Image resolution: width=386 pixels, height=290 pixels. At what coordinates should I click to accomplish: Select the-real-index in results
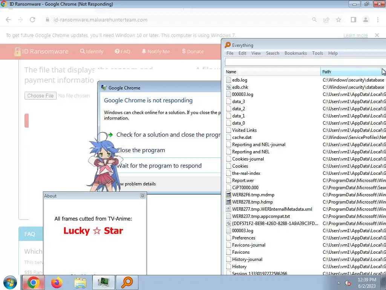coord(246,173)
